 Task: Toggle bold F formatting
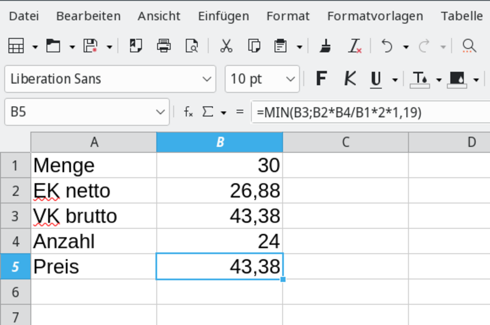point(321,79)
